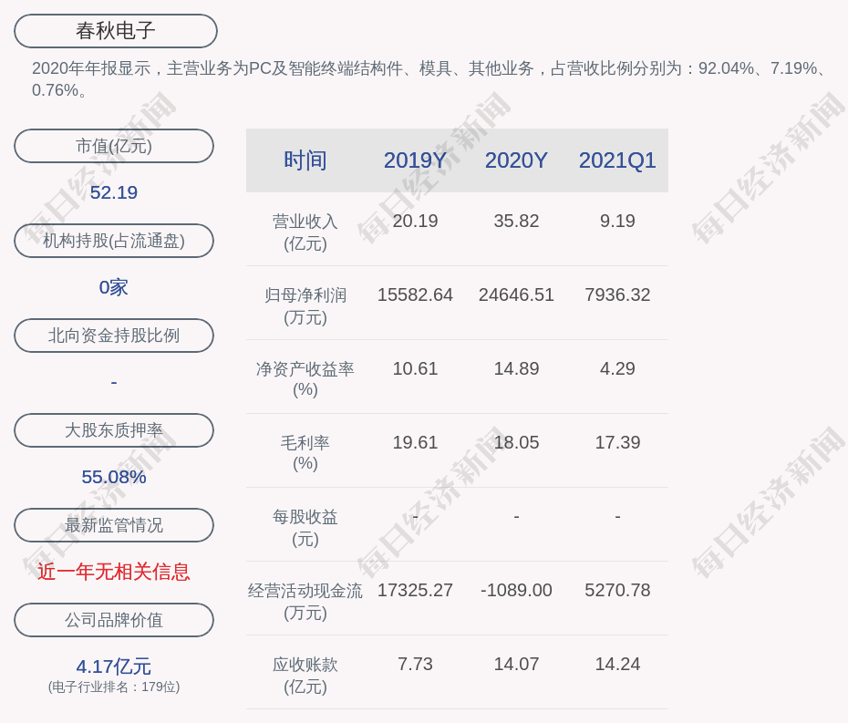This screenshot has height=723, width=848.
Task: Click the 经营活动现金流(万元) row label
Action: click(305, 602)
